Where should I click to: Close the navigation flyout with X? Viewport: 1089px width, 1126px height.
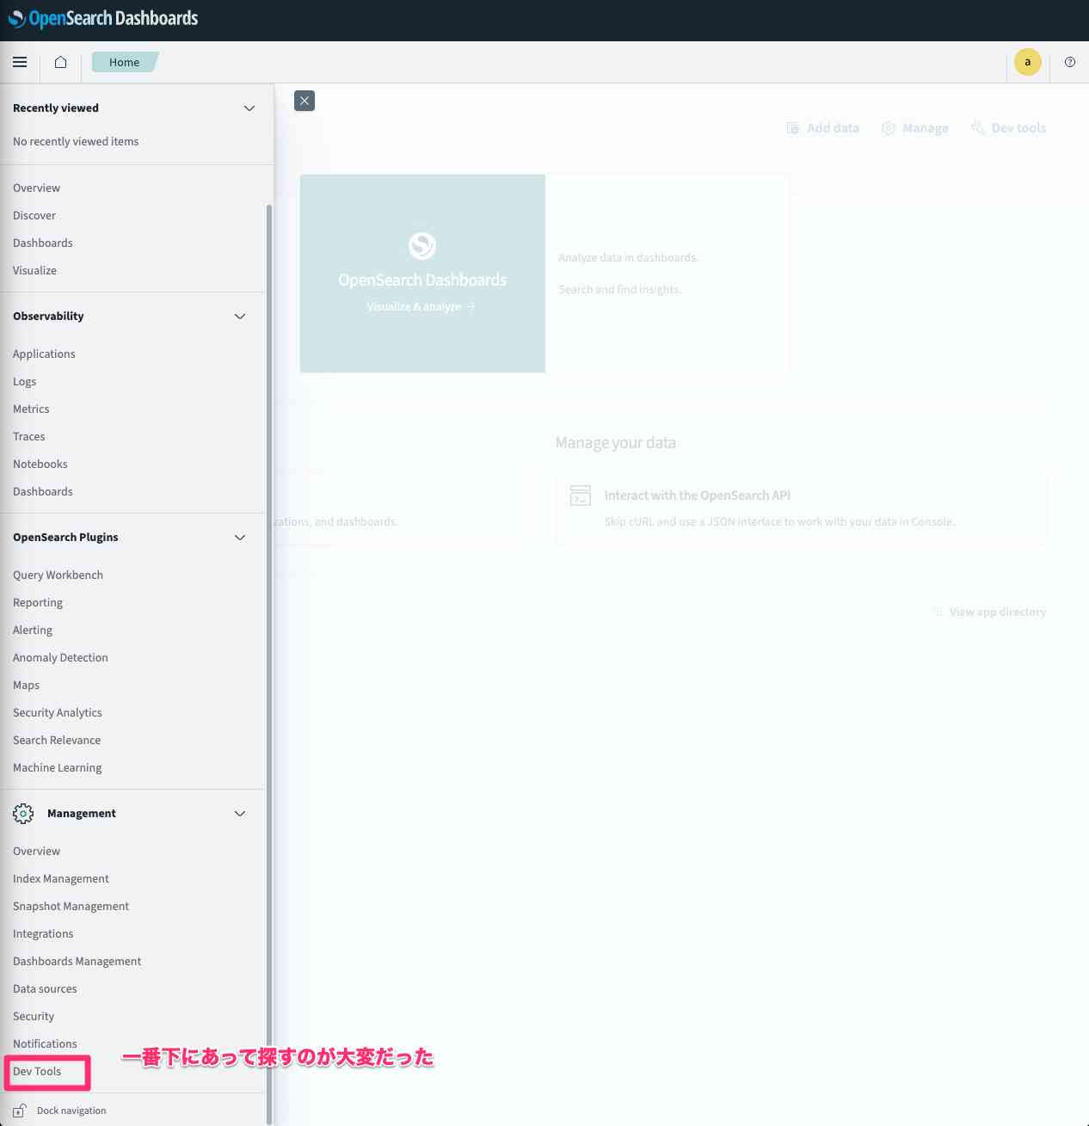[x=305, y=101]
